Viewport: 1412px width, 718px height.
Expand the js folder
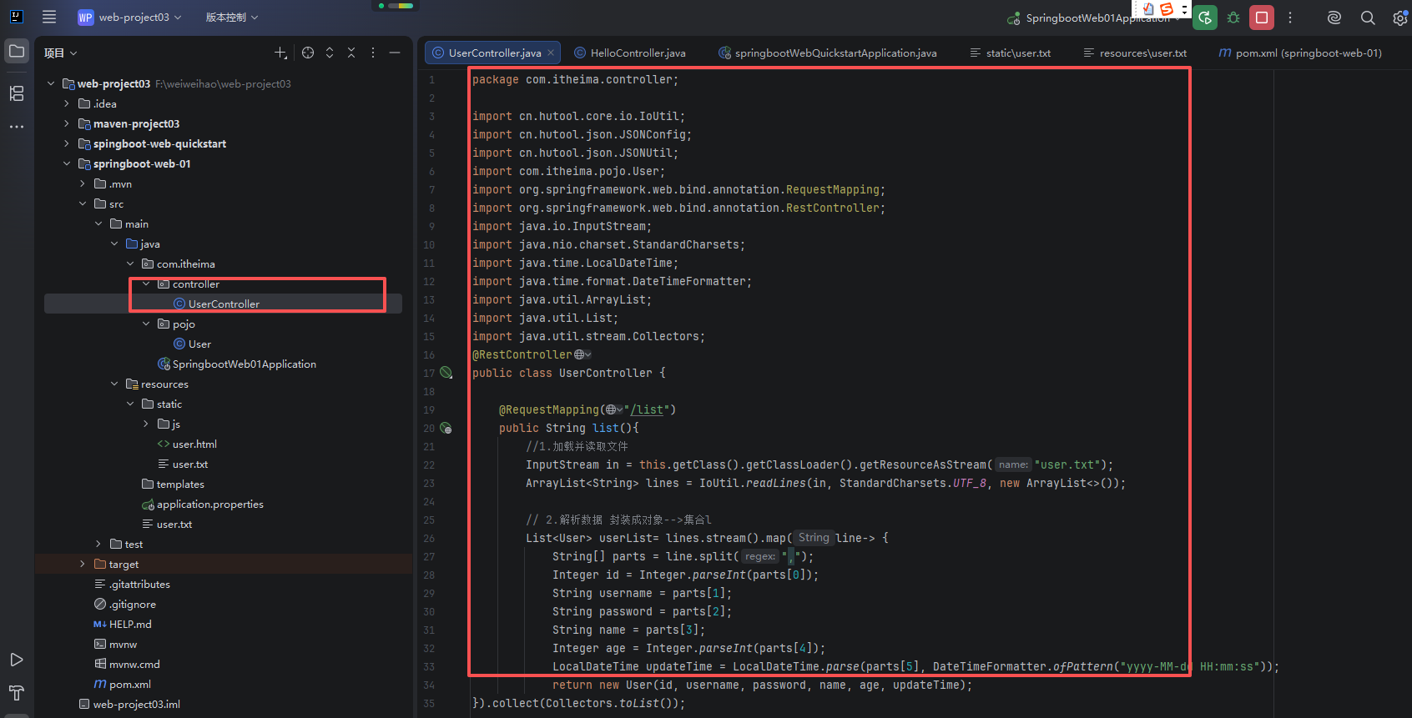point(146,424)
